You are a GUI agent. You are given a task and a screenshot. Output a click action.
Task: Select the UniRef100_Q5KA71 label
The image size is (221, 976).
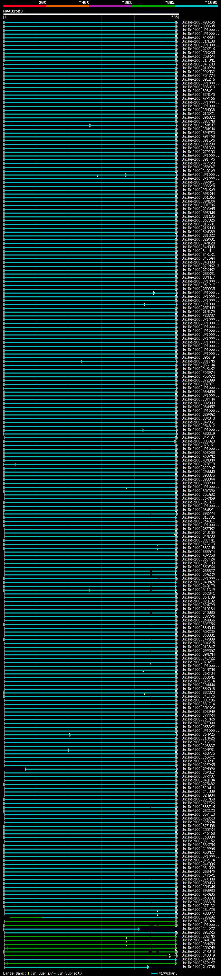[198, 502]
